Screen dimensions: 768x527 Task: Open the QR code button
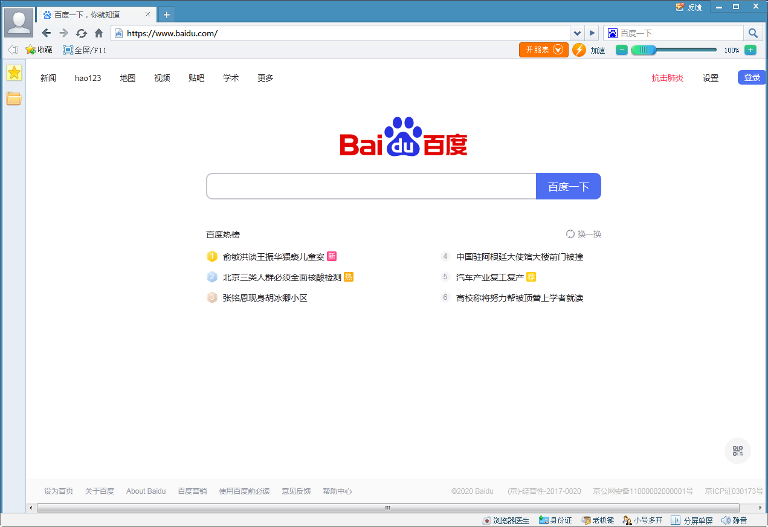738,451
